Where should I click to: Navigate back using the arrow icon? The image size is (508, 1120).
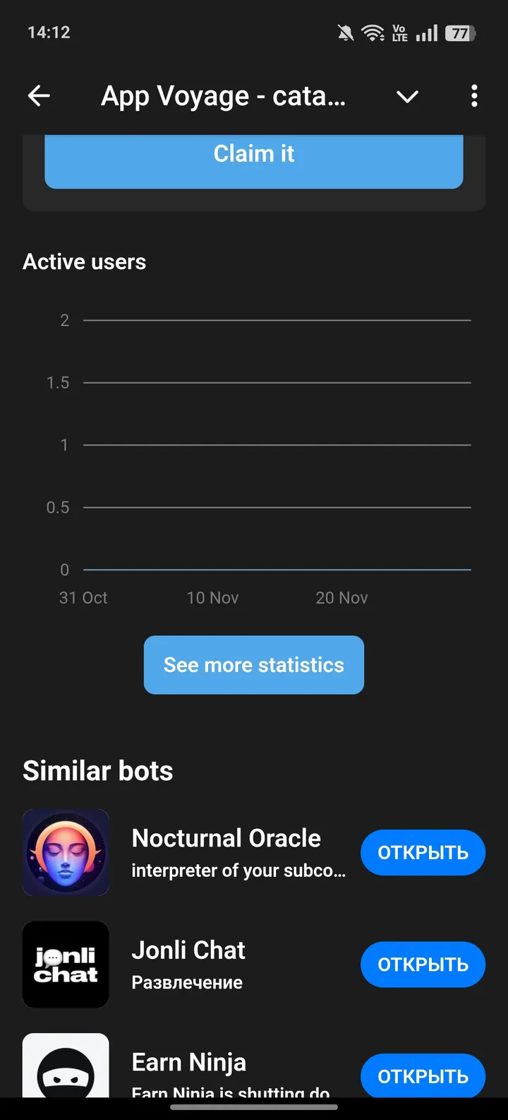click(39, 96)
